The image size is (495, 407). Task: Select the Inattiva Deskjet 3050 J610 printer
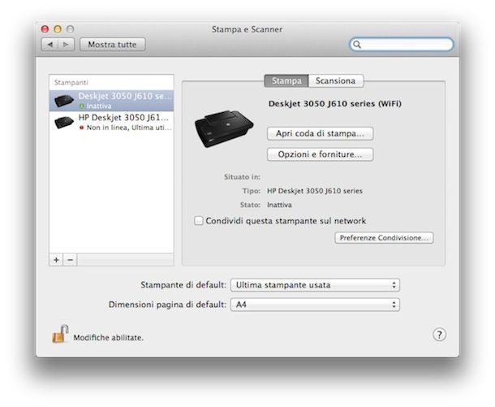pyautogui.click(x=111, y=101)
